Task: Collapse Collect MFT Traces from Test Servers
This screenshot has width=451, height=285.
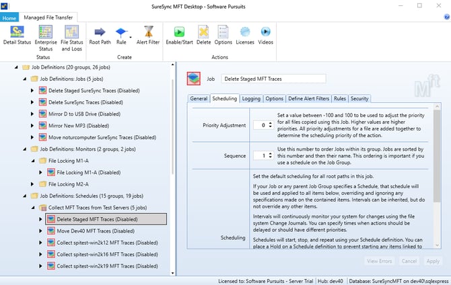Action: coord(33,208)
